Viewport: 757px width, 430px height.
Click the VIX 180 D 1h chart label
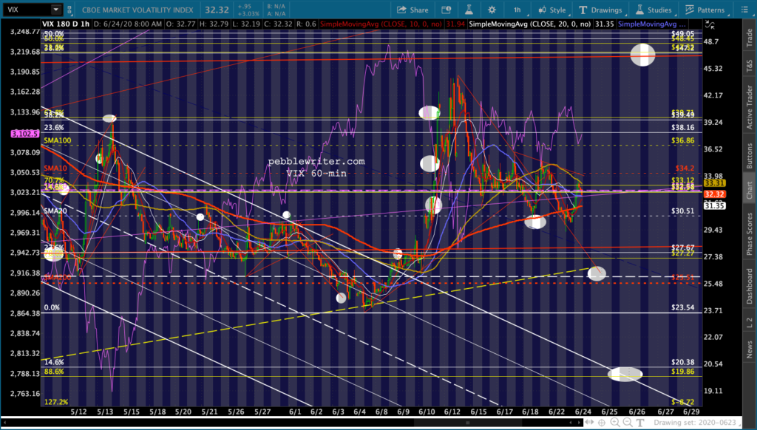coord(66,24)
